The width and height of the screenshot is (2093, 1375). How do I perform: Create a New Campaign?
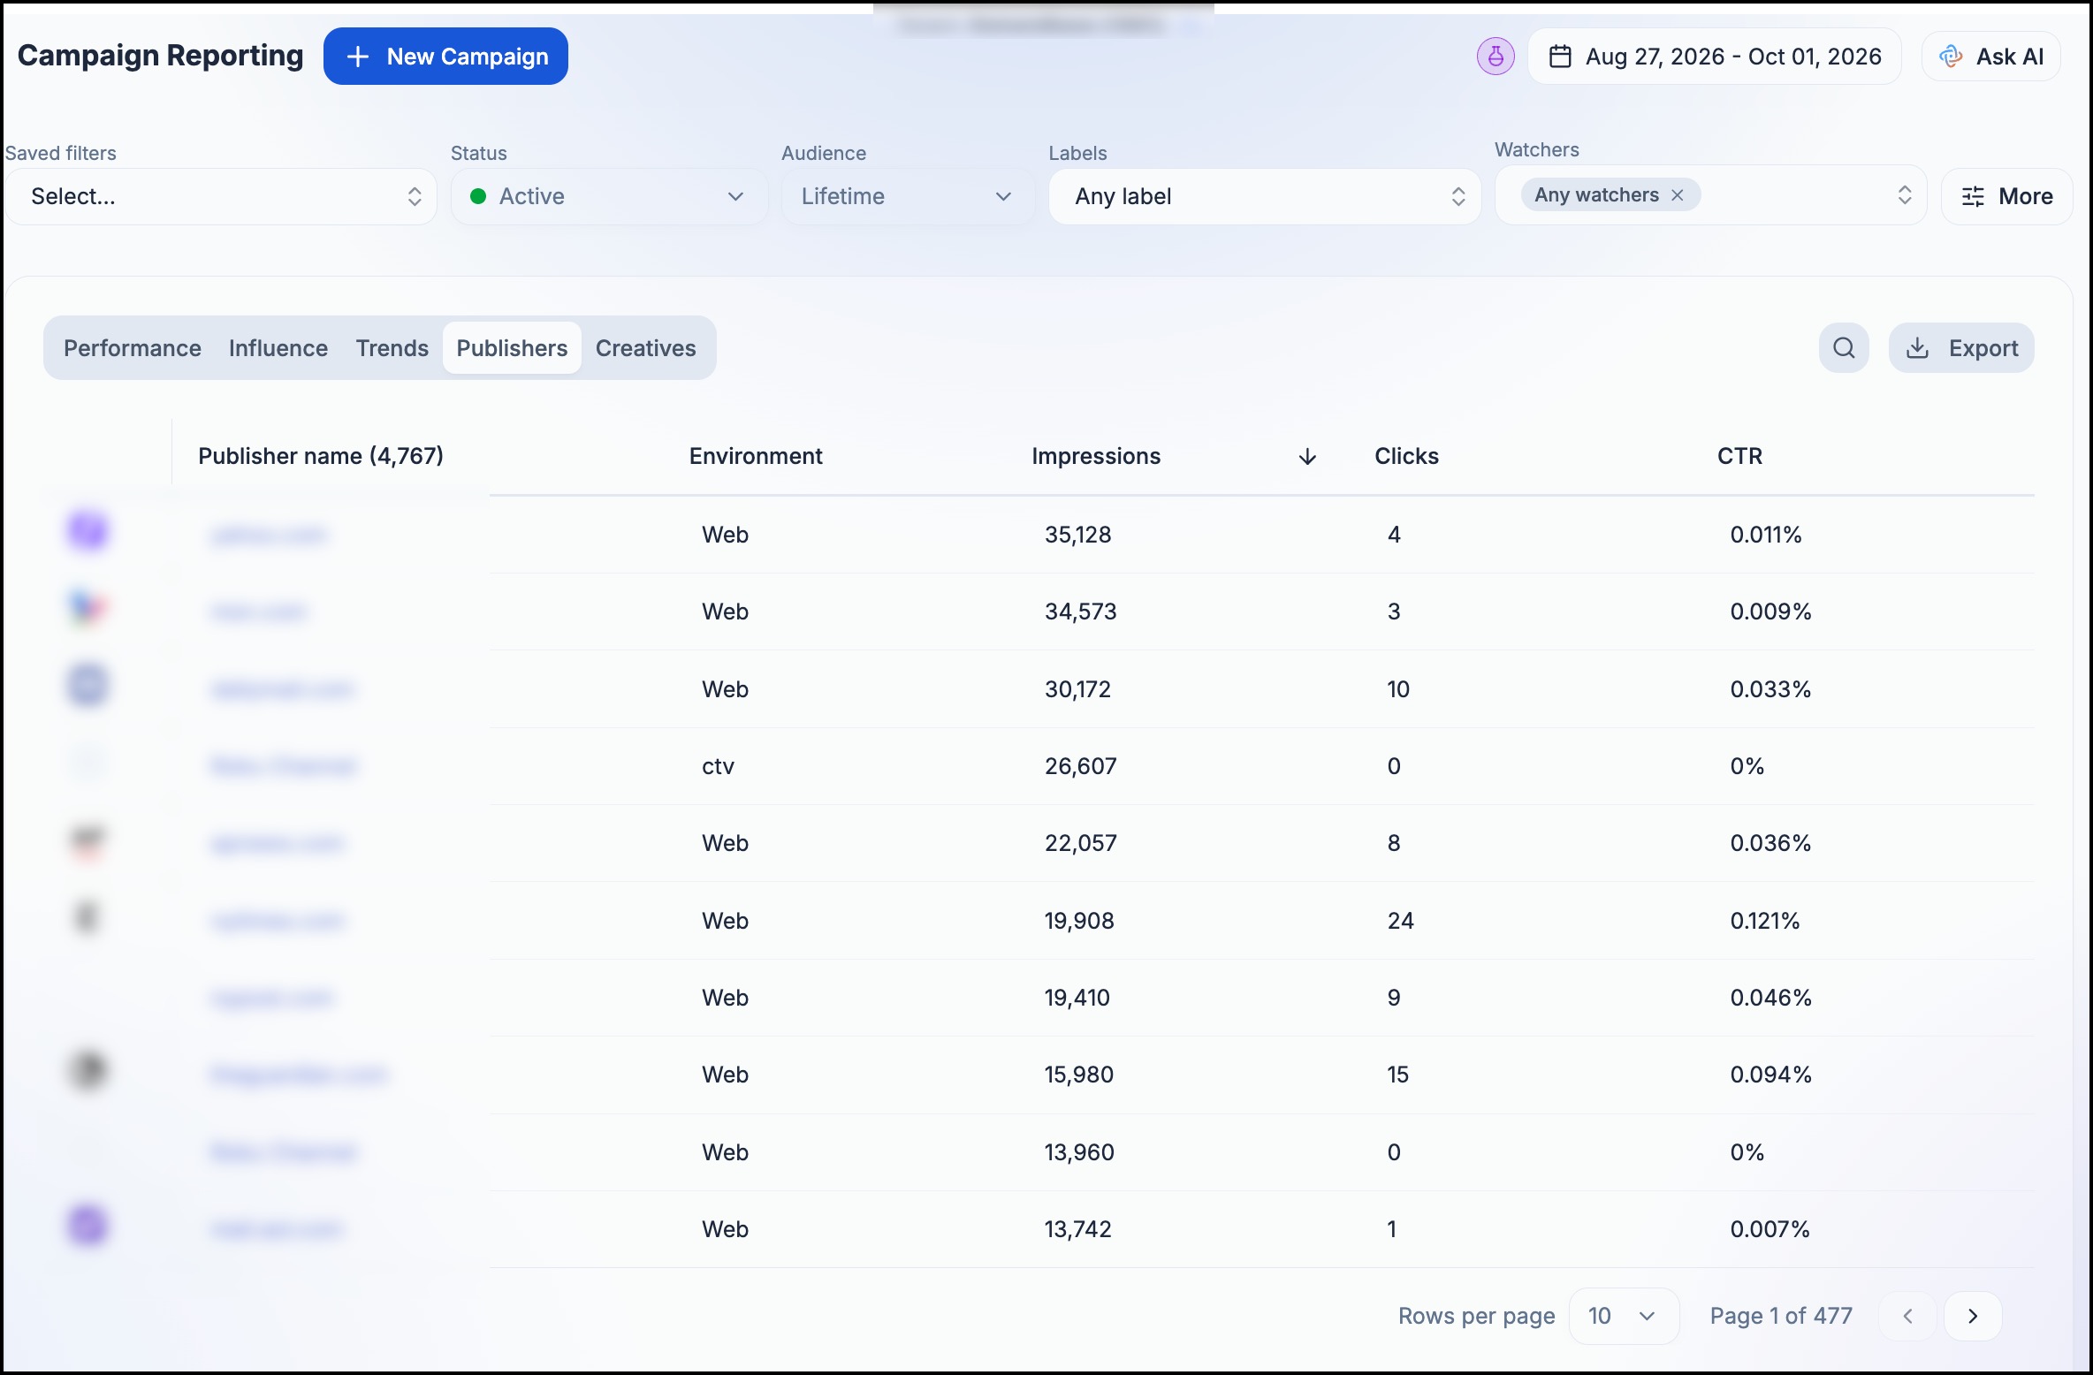[x=445, y=57]
